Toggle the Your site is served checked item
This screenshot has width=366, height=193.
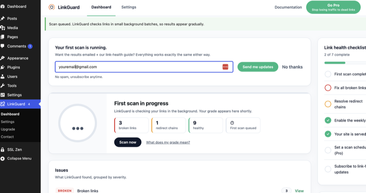[x=328, y=134]
